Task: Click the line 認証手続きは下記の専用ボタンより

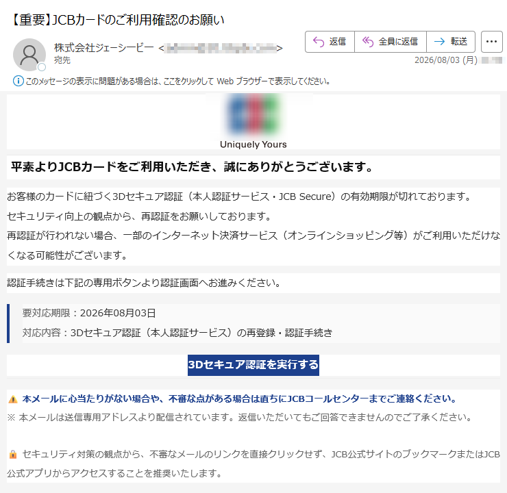Action: click(144, 283)
